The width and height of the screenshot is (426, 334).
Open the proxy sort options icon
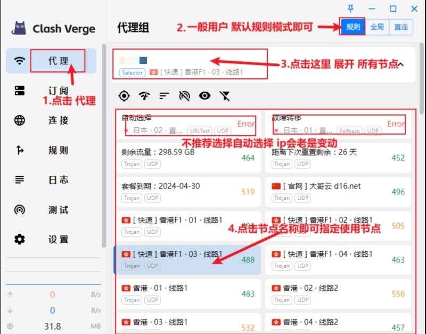click(163, 96)
